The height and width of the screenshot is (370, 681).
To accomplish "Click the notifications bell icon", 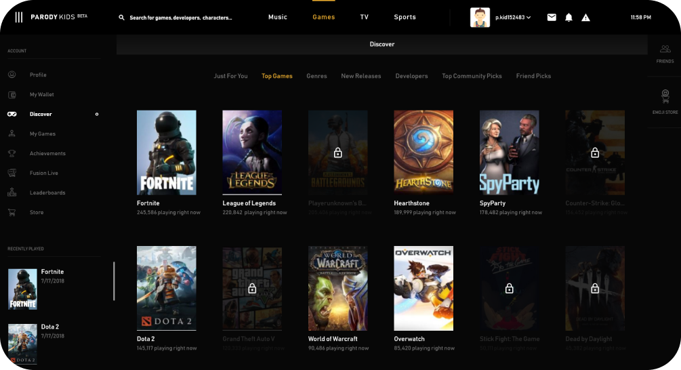I will pos(569,17).
